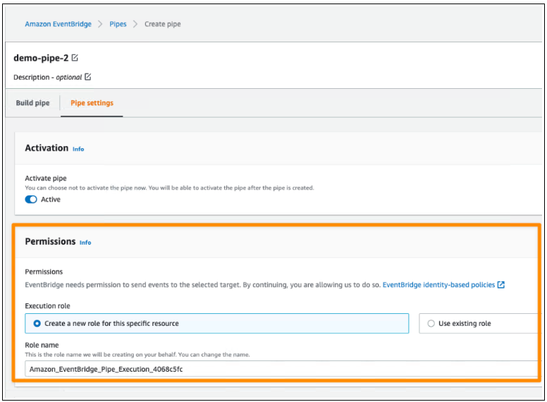Choose the Use existing role radio button
547x402 pixels.
431,324
